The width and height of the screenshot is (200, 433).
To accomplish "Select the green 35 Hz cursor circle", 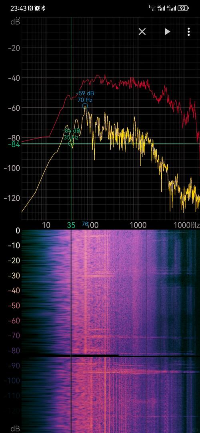I will click(71, 144).
